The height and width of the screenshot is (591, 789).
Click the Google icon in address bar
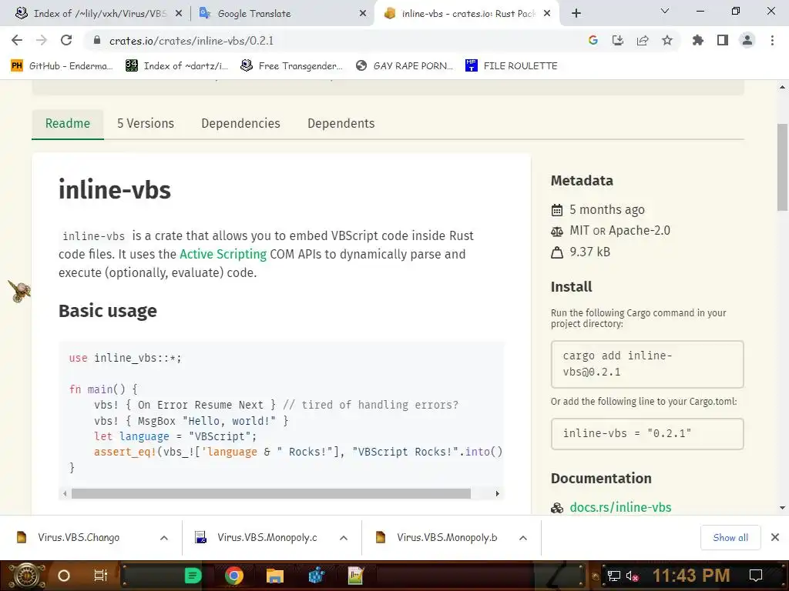tap(593, 40)
